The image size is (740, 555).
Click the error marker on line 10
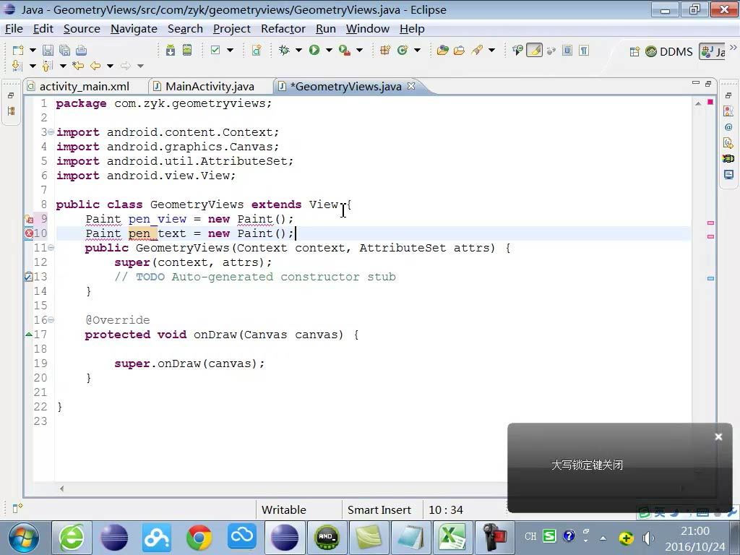pos(29,233)
